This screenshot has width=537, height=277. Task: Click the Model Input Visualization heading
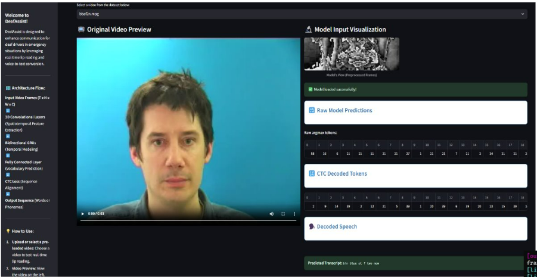pyautogui.click(x=350, y=29)
